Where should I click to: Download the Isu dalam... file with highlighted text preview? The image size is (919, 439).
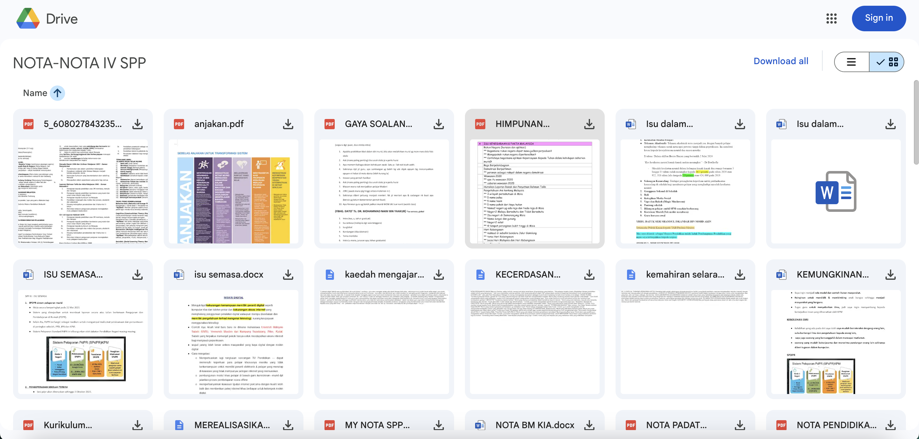pyautogui.click(x=740, y=124)
